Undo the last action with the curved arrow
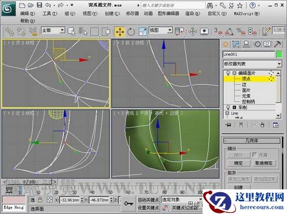This screenshot has height=214, width=287. click(x=48, y=5)
